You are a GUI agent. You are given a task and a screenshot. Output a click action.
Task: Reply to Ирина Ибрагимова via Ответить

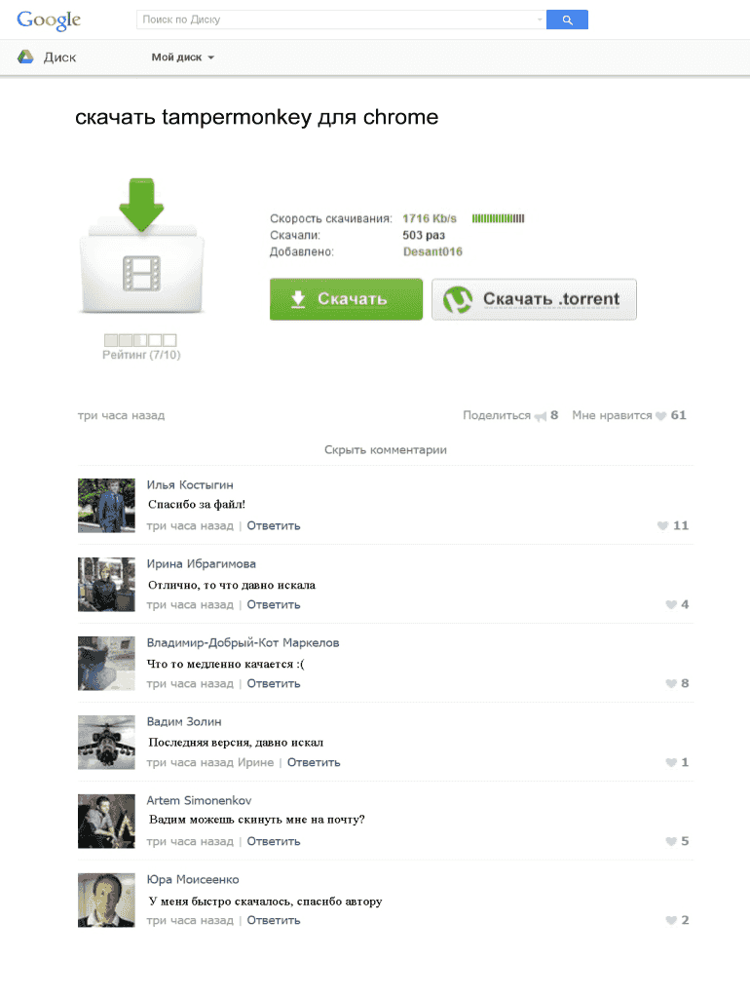(x=274, y=604)
